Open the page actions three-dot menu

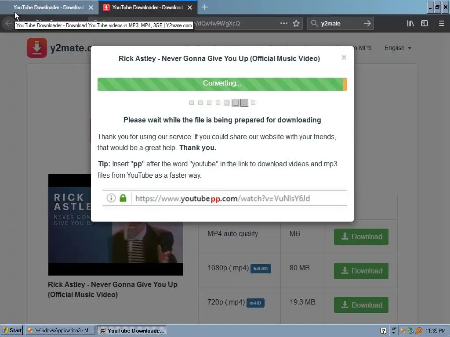283,23
